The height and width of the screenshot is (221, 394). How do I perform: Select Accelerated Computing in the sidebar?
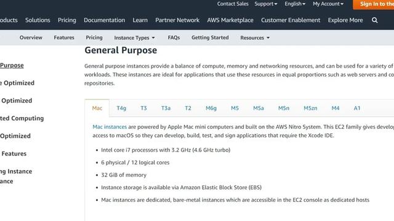coord(22,118)
